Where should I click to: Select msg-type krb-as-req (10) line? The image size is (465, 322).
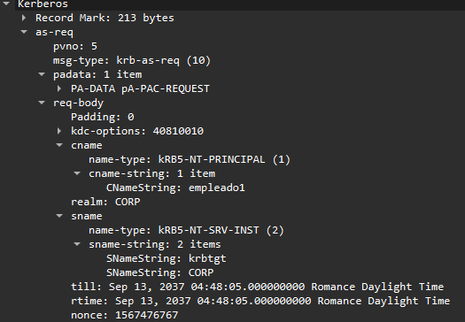[x=132, y=60]
